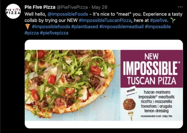Click the @PieFivePizza handle
Image resolution: width=187 pixels, height=133 pixels.
pos(72,7)
